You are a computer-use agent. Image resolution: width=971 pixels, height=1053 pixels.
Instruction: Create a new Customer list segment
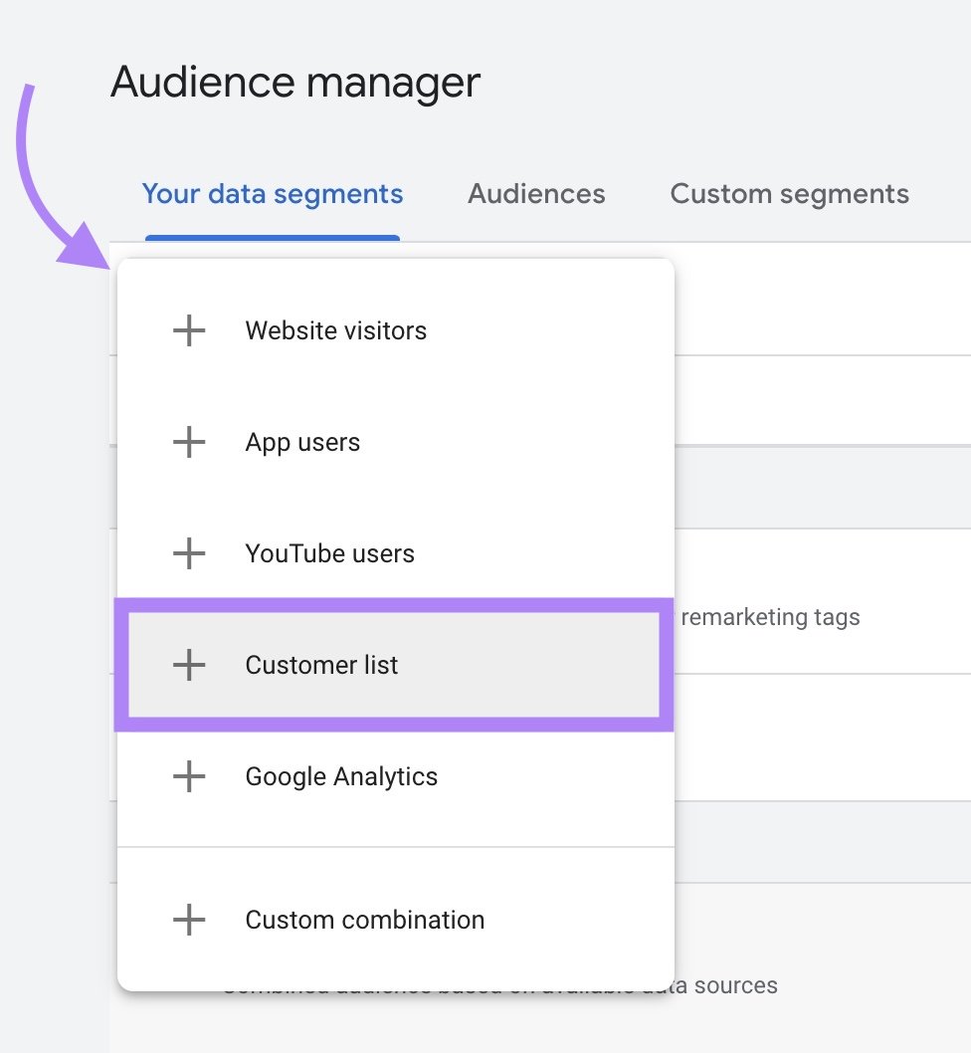(x=321, y=665)
